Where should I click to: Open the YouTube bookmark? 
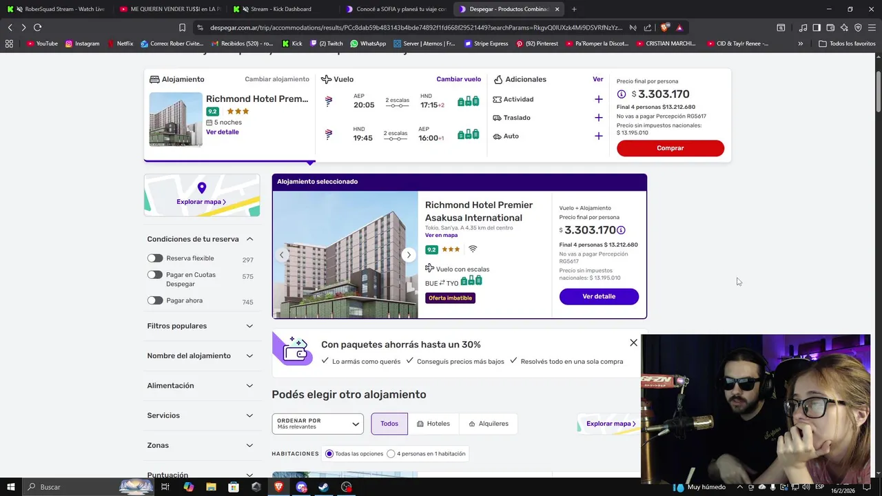click(x=42, y=43)
